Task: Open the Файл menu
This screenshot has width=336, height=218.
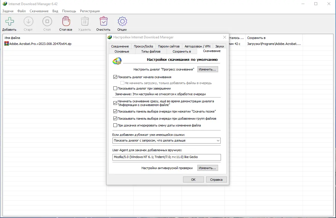Action: tap(21, 11)
